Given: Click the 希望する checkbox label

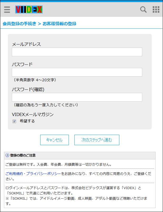Looking at the screenshot, I should (27, 121).
